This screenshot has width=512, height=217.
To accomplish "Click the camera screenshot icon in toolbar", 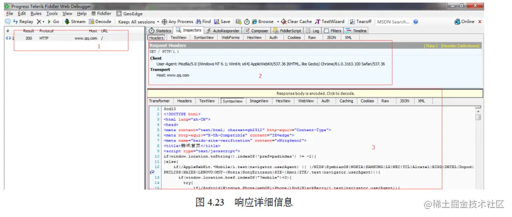I will pyautogui.click(x=239, y=22).
